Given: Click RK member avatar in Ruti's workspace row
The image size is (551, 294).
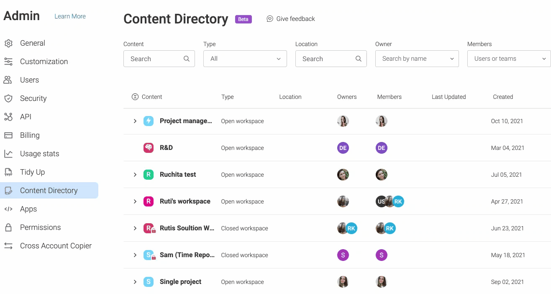Looking at the screenshot, I should pos(399,201).
